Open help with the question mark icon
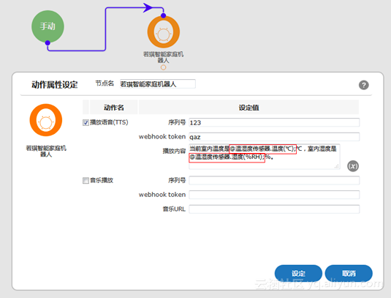391x298 pixels. [x=363, y=85]
